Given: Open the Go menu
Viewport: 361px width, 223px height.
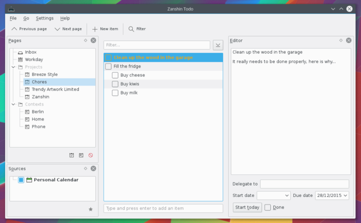Looking at the screenshot, I should [26, 18].
